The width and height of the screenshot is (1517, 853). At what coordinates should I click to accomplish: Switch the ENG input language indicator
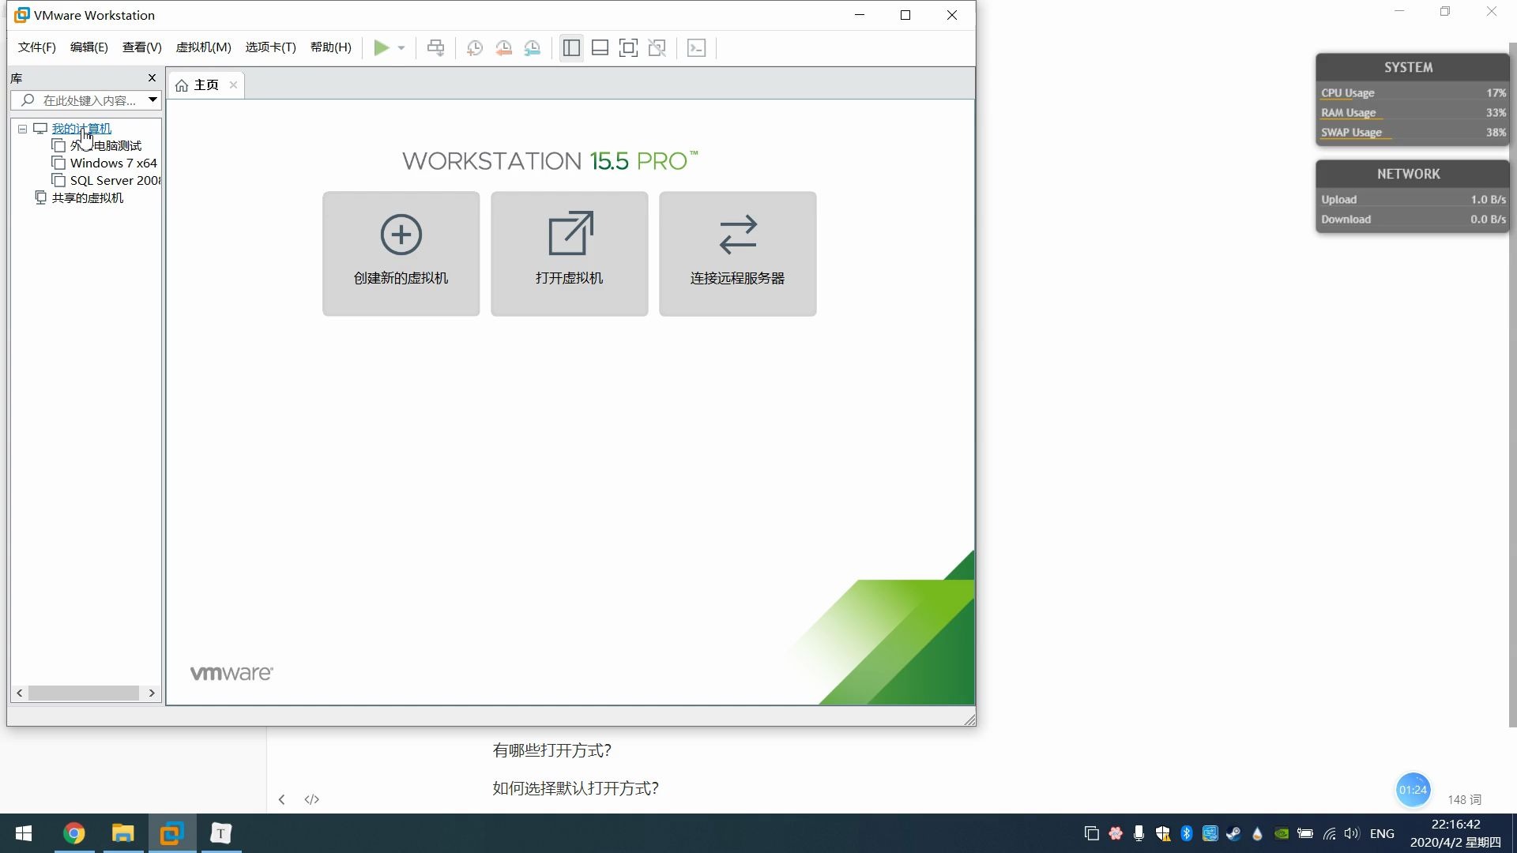tap(1382, 833)
